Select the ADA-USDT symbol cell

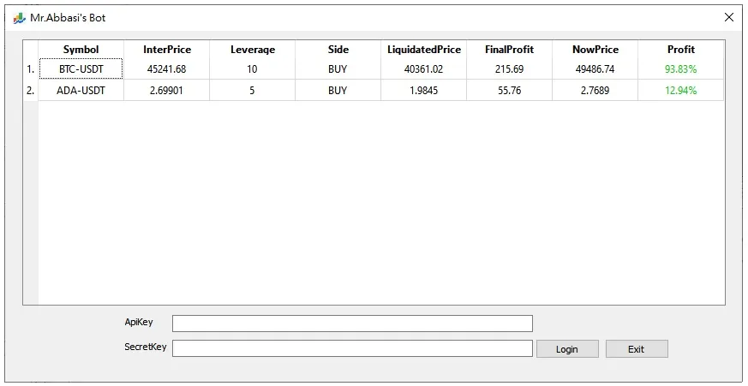81,90
